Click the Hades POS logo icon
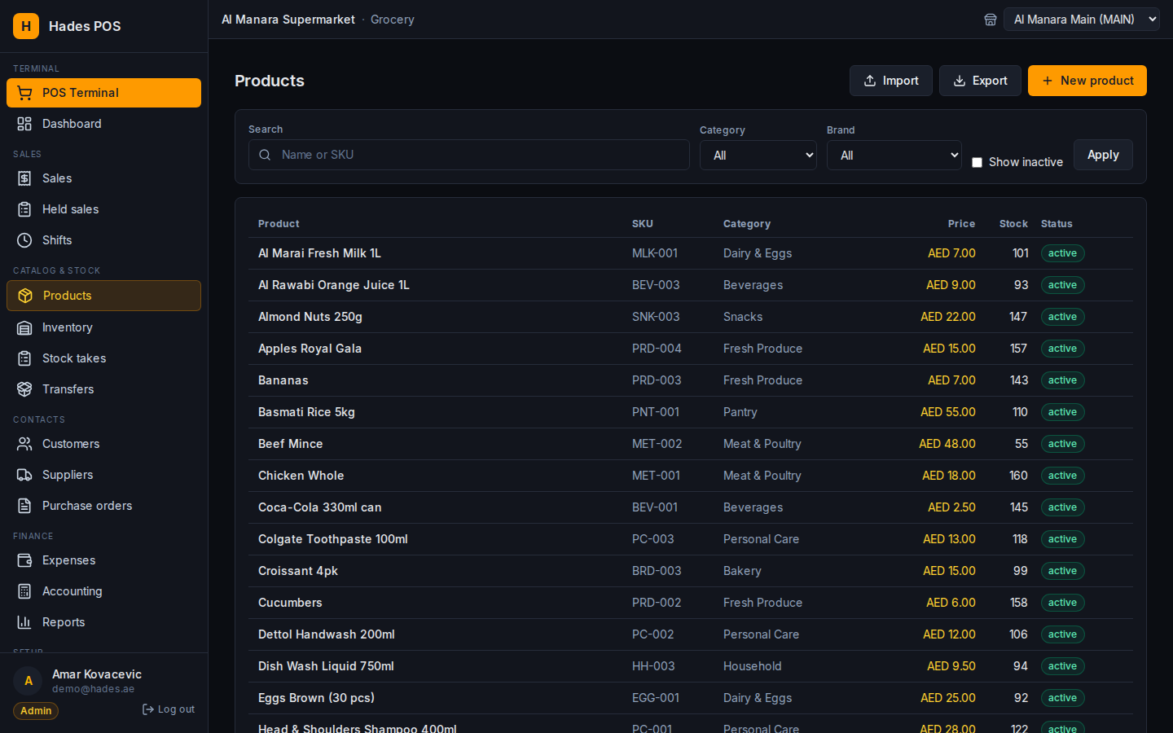The image size is (1173, 733). click(26, 26)
